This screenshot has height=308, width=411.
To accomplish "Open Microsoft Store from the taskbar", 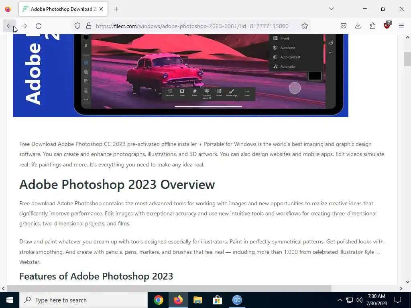I will coord(217,300).
